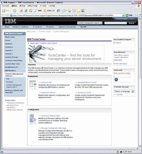Open the 表示 (View) menu
This screenshot has width=142, height=154.
coord(22,6)
